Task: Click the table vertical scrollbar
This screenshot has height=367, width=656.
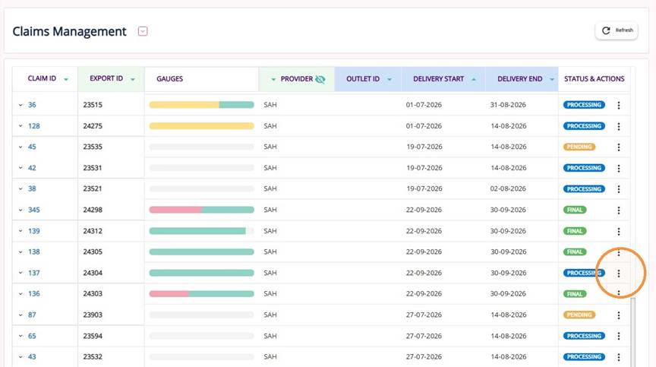Action: point(632,331)
